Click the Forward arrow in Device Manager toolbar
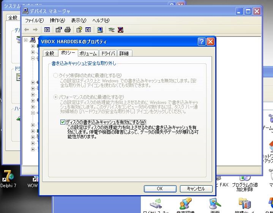 click(x=35, y=30)
